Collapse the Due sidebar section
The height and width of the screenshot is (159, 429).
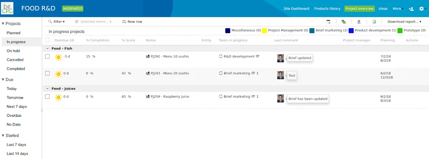coord(3,80)
